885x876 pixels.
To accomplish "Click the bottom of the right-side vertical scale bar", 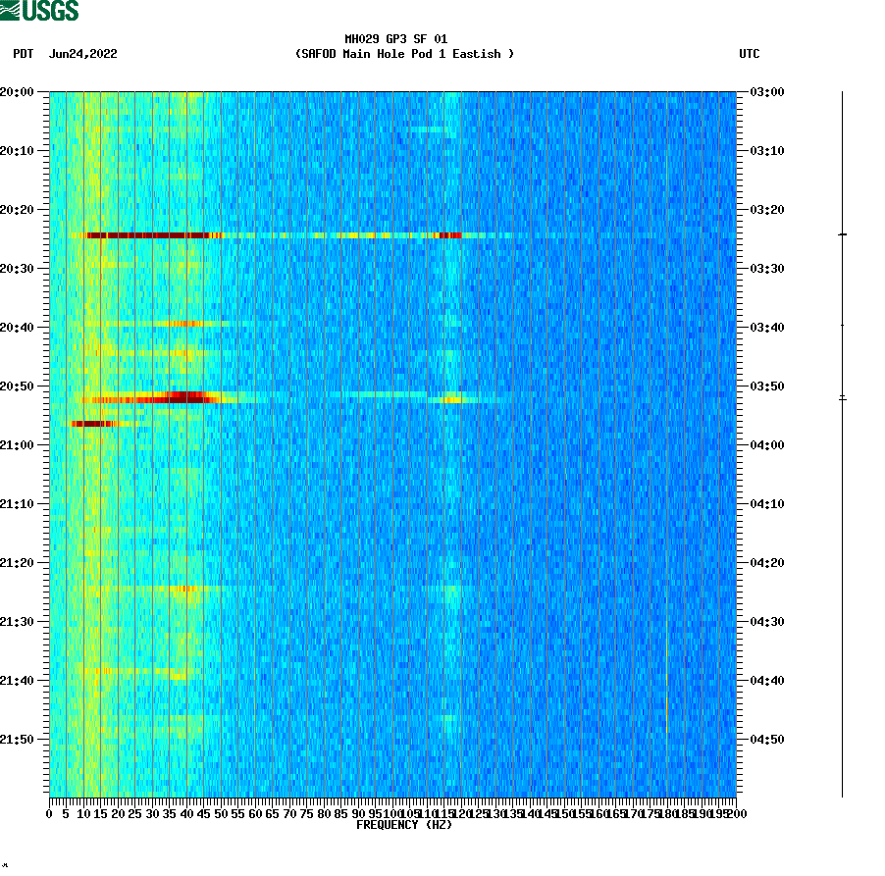I will coord(842,795).
